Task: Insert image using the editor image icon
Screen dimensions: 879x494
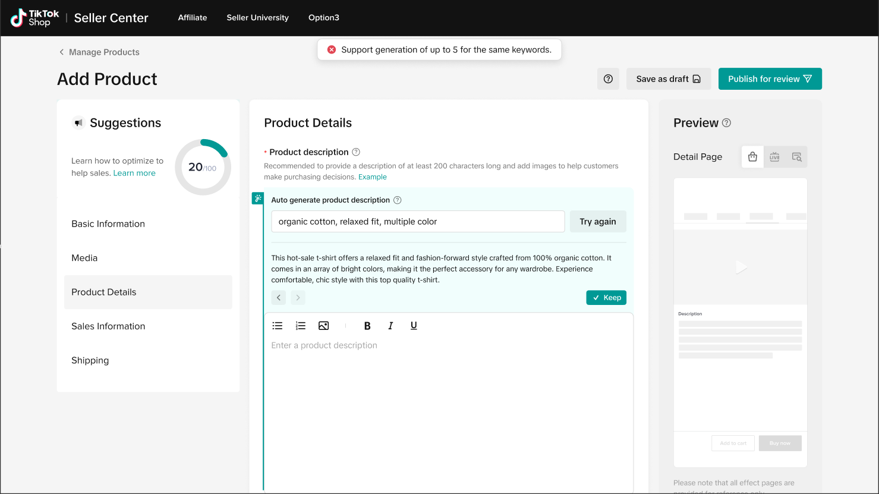Action: [x=323, y=326]
